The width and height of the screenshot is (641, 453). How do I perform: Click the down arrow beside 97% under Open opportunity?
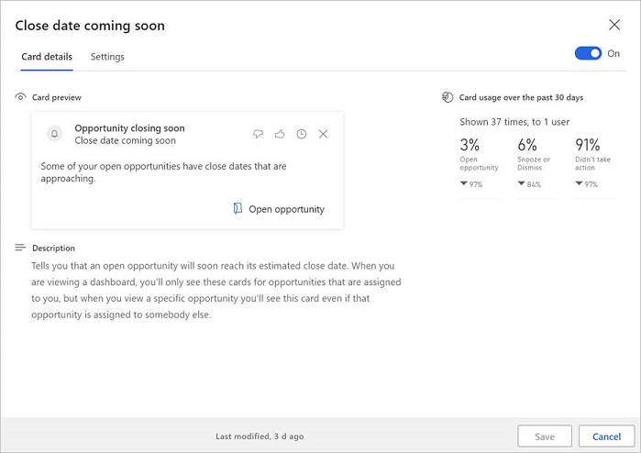(464, 183)
